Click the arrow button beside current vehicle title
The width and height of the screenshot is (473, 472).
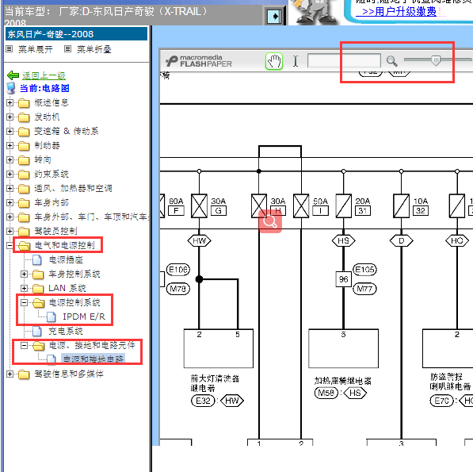click(x=274, y=17)
